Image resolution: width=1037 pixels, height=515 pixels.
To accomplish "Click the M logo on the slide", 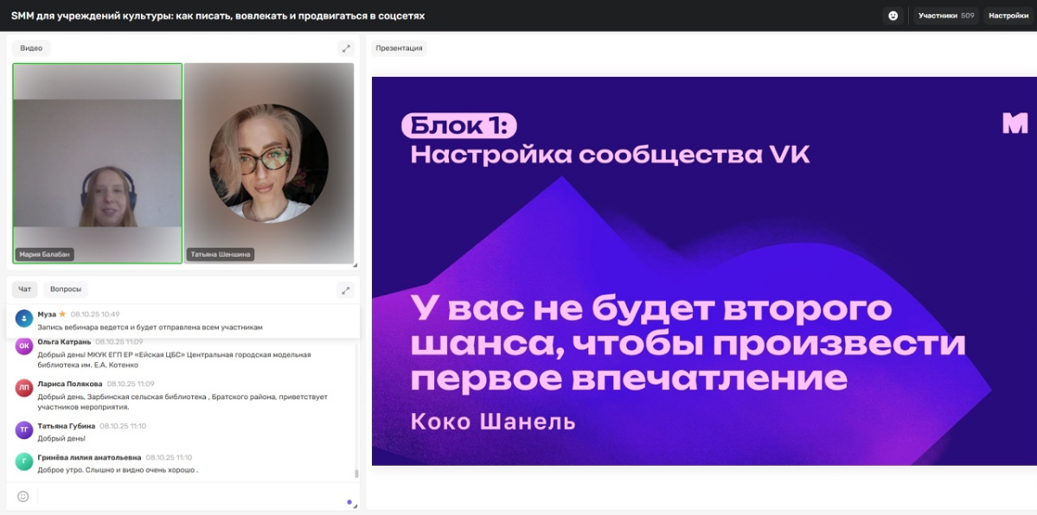I will coord(1015,123).
